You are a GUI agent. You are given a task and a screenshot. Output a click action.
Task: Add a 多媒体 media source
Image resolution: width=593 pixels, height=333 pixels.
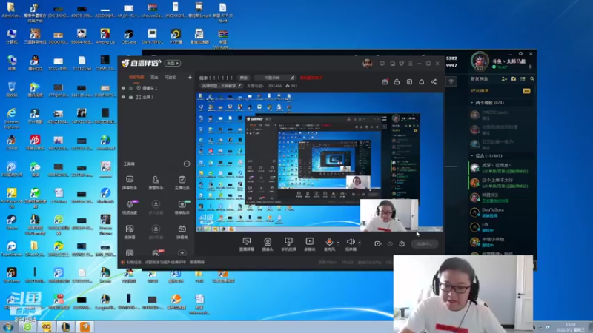click(x=309, y=244)
